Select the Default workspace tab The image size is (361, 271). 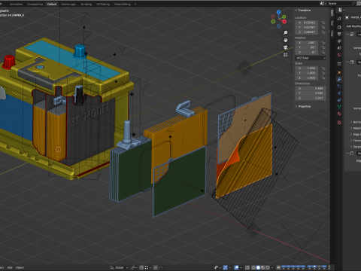[x=52, y=4]
